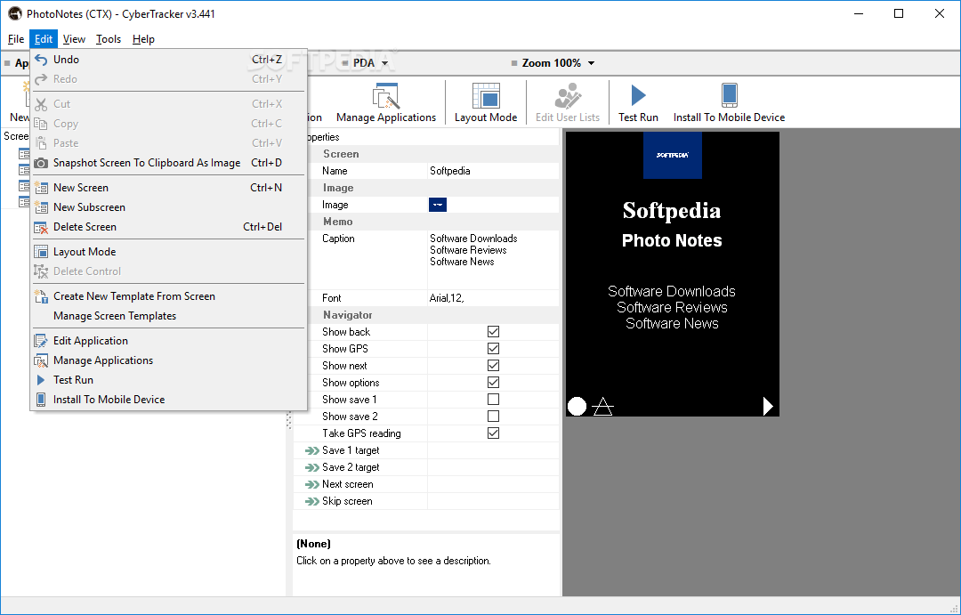Screen dimensions: 961x615
Task: Click the Layout Mode icon in Edit menu
Action: 41,252
